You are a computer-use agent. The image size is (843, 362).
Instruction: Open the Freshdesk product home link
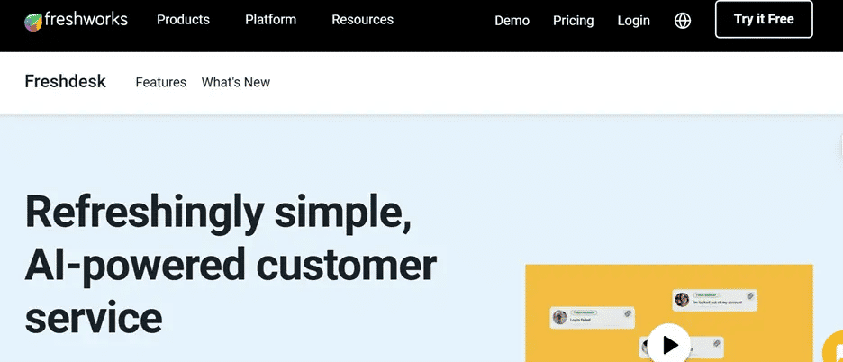click(65, 82)
